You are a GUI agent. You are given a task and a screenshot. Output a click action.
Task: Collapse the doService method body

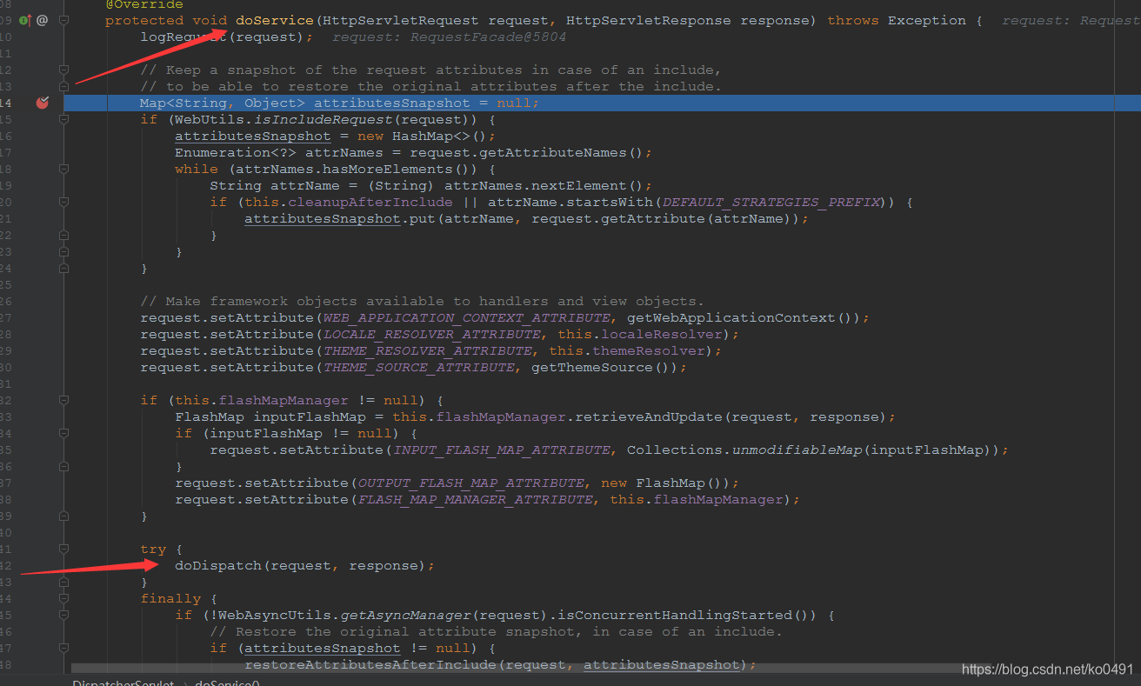click(x=64, y=20)
